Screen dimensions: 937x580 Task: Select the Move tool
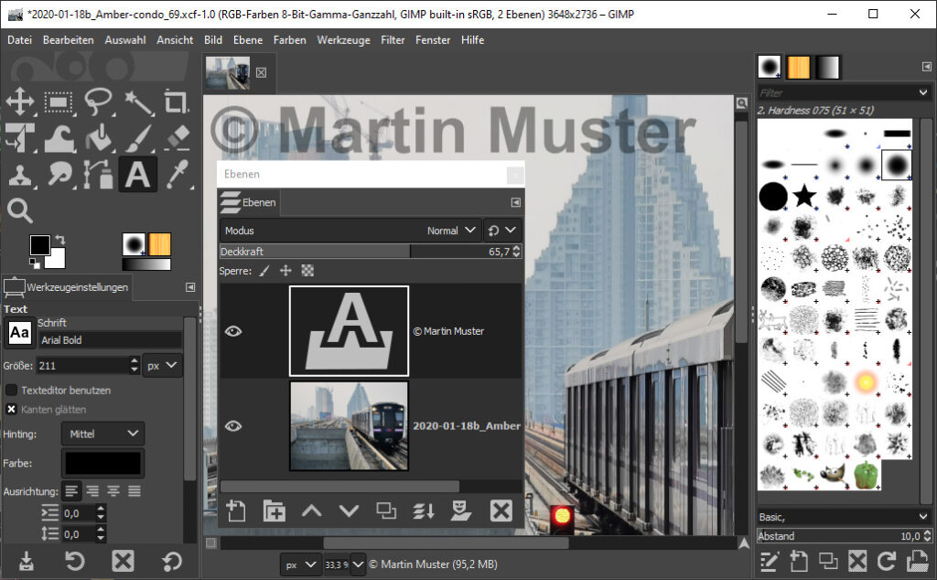tap(20, 102)
